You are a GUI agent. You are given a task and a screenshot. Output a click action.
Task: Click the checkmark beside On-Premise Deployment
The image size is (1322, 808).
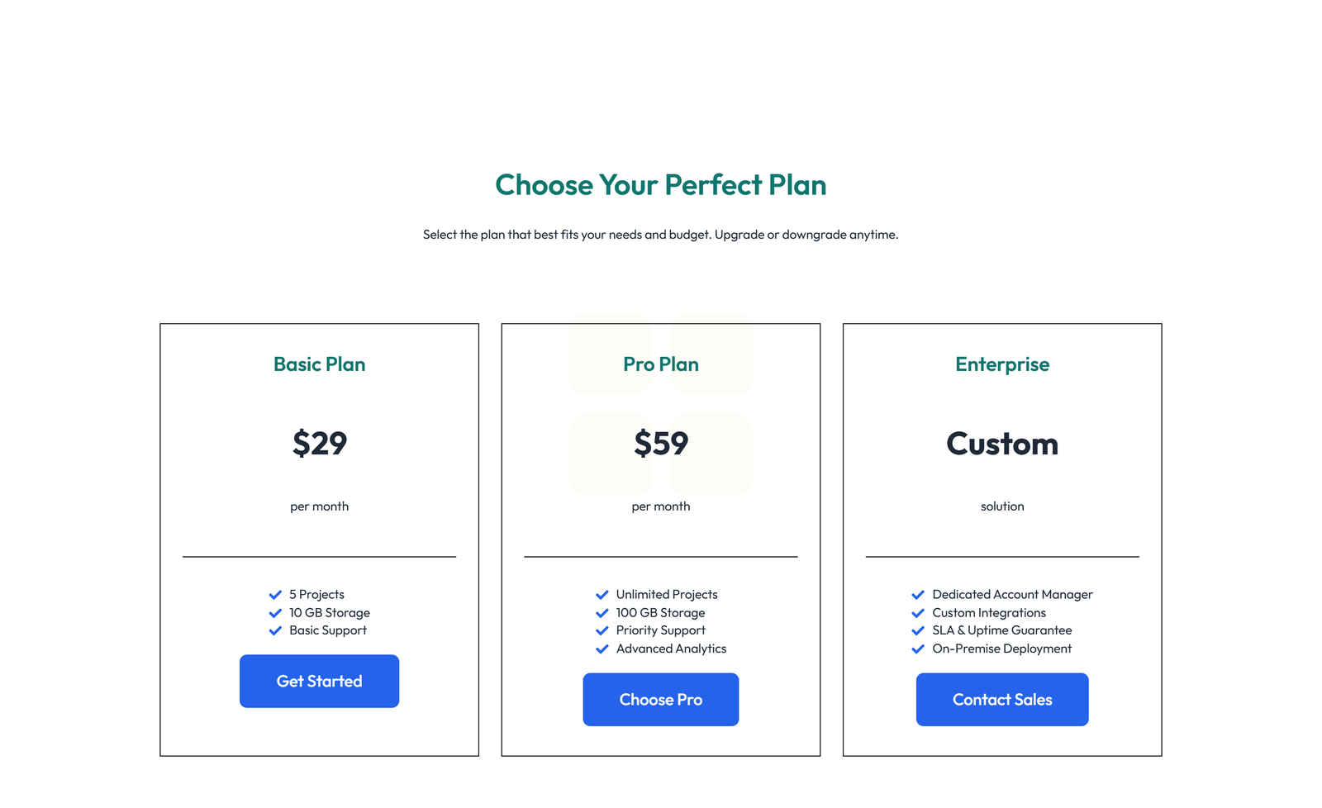tap(918, 649)
